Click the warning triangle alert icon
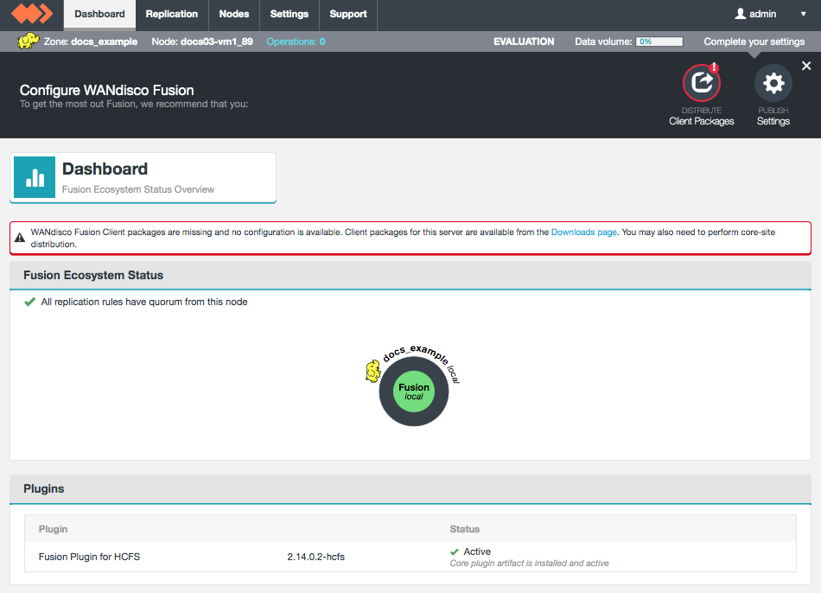This screenshot has height=593, width=821. (20, 238)
